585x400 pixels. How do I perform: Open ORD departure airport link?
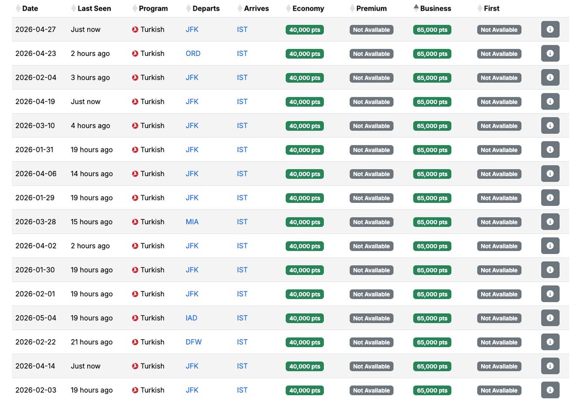click(193, 54)
